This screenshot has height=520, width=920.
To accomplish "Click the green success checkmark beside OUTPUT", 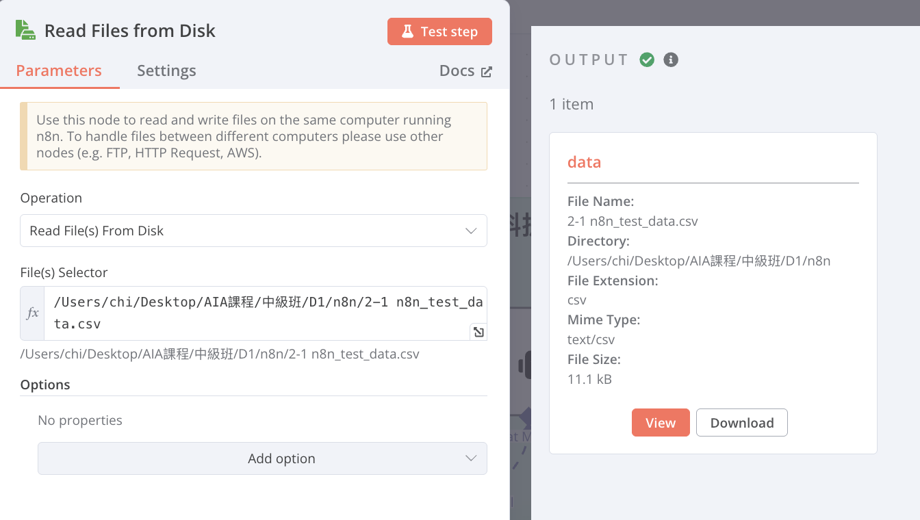I will [x=647, y=60].
